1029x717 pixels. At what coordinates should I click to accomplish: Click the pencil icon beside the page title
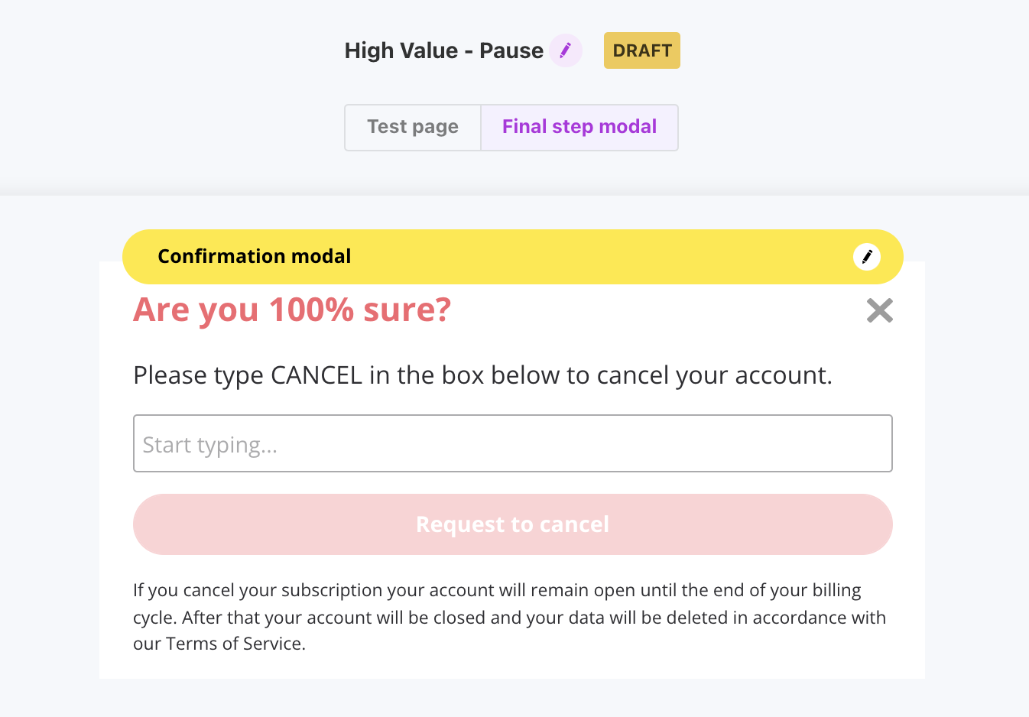pyautogui.click(x=566, y=50)
